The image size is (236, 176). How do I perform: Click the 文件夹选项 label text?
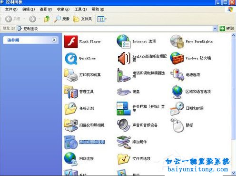click(x=141, y=158)
